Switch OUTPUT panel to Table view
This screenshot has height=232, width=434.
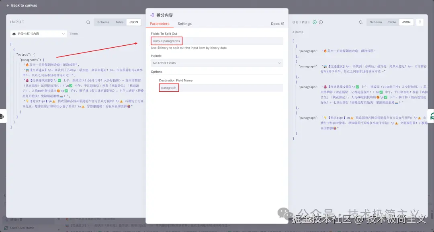(392, 22)
